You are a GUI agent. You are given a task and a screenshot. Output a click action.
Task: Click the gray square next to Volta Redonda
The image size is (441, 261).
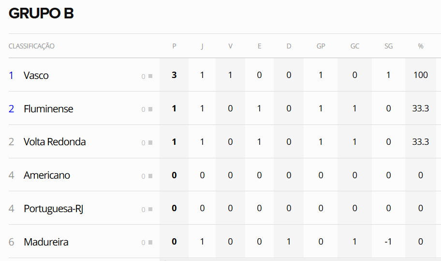click(150, 143)
